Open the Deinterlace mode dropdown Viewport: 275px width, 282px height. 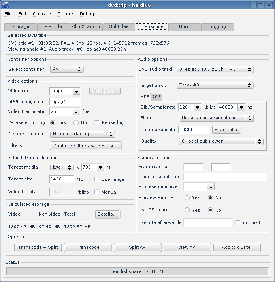(83, 134)
